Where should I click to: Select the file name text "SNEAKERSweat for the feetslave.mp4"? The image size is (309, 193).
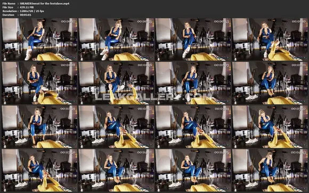click(45, 3)
